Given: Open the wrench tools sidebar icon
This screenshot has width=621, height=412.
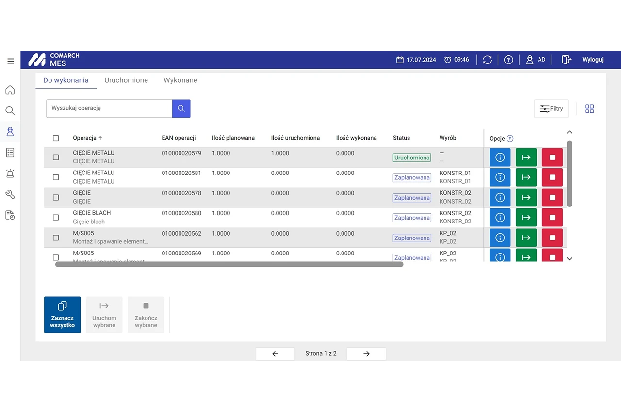Looking at the screenshot, I should tap(10, 194).
